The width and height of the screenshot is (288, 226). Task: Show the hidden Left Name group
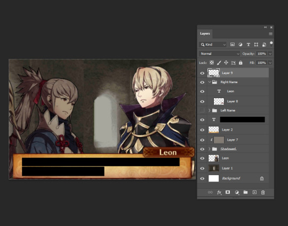[x=202, y=110]
